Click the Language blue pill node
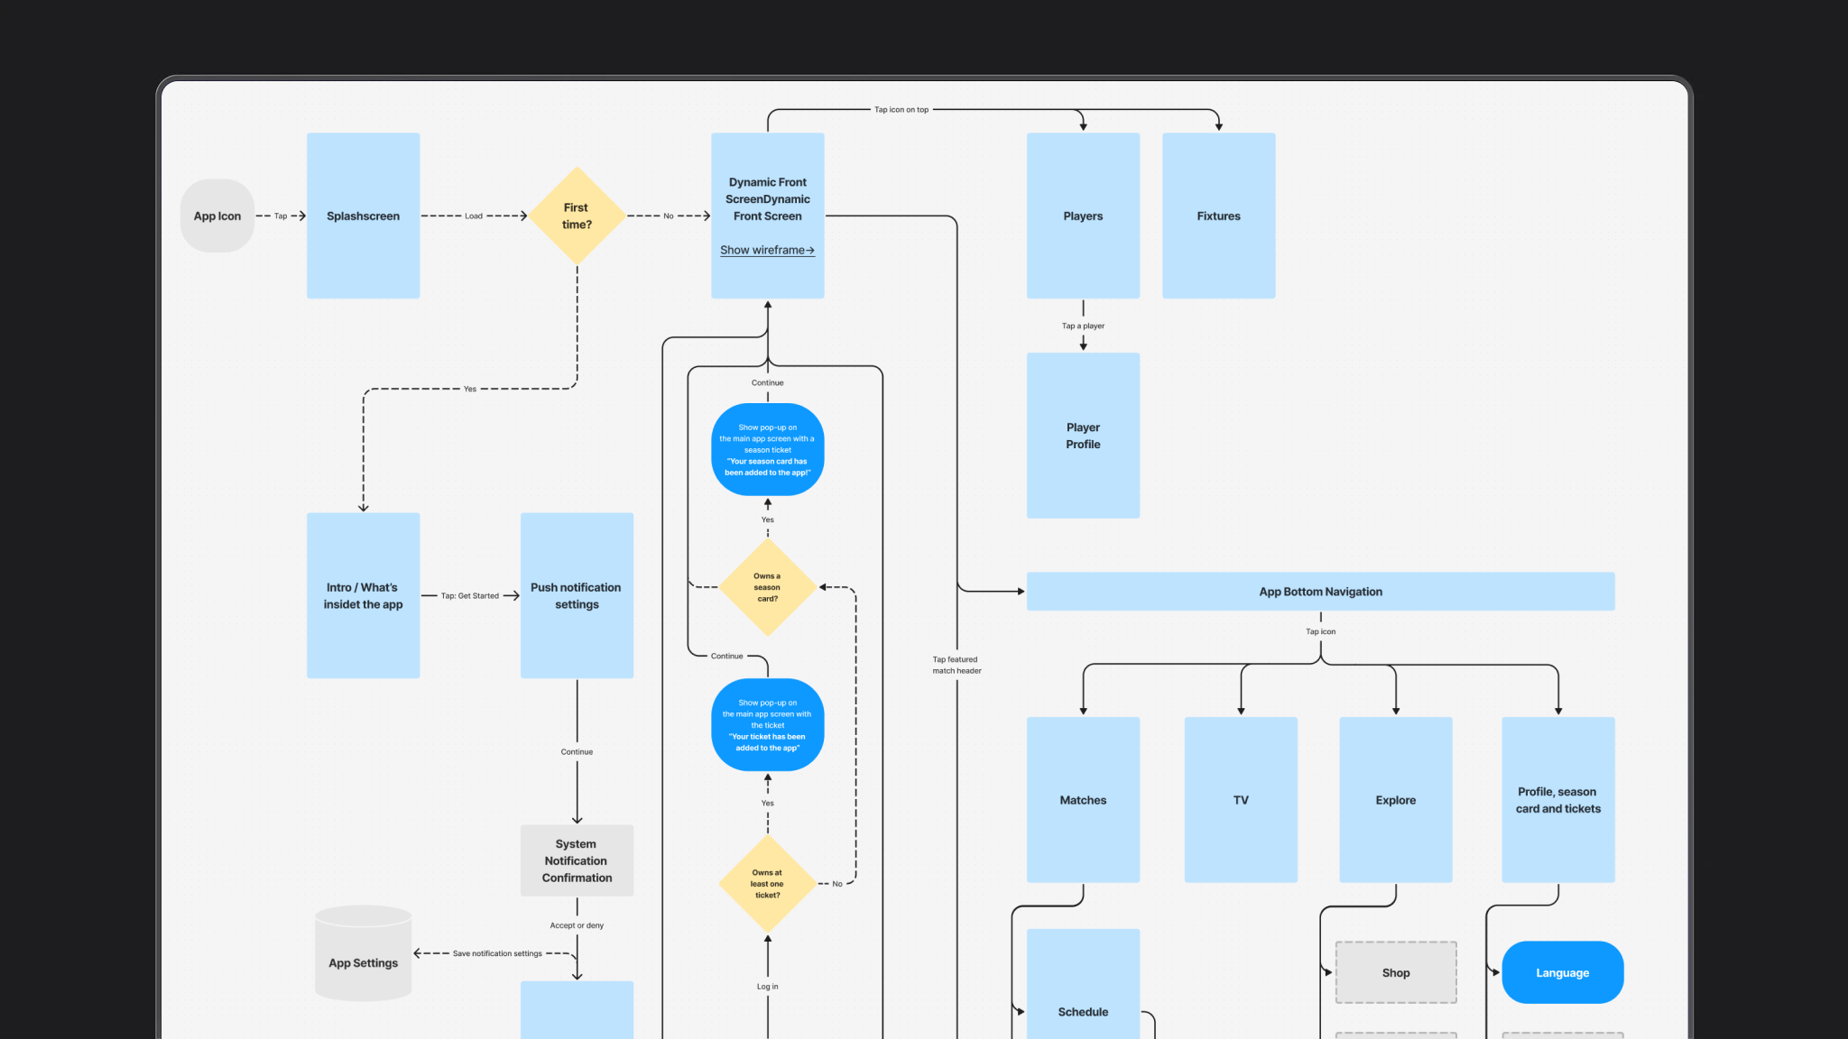The width and height of the screenshot is (1848, 1039). click(x=1563, y=972)
